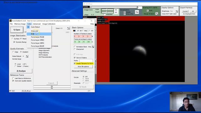Check the remember checkbox under Image Size

(104, 14)
